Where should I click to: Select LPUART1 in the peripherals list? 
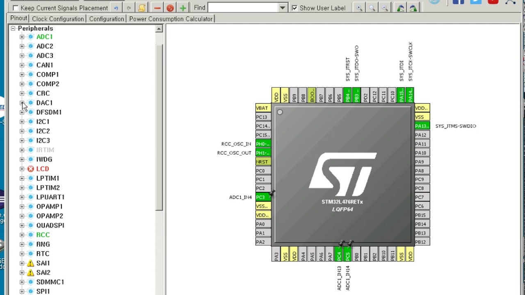coord(50,197)
